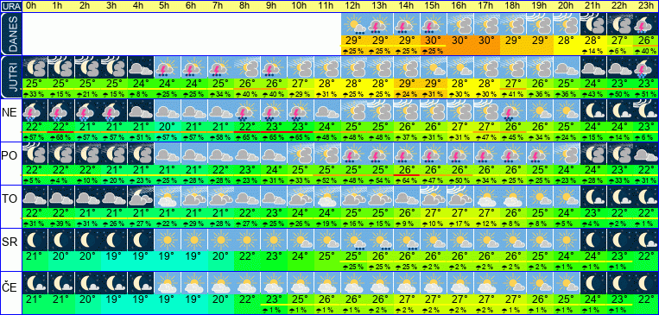Viewport: 659px width, 315px height.
Task: Select the DANES day row label
Action: point(10,34)
